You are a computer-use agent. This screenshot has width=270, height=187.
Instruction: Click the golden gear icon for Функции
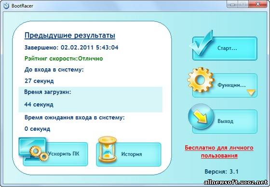tap(201, 80)
